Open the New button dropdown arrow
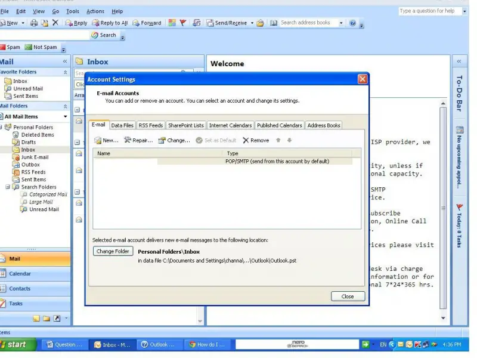 point(23,23)
